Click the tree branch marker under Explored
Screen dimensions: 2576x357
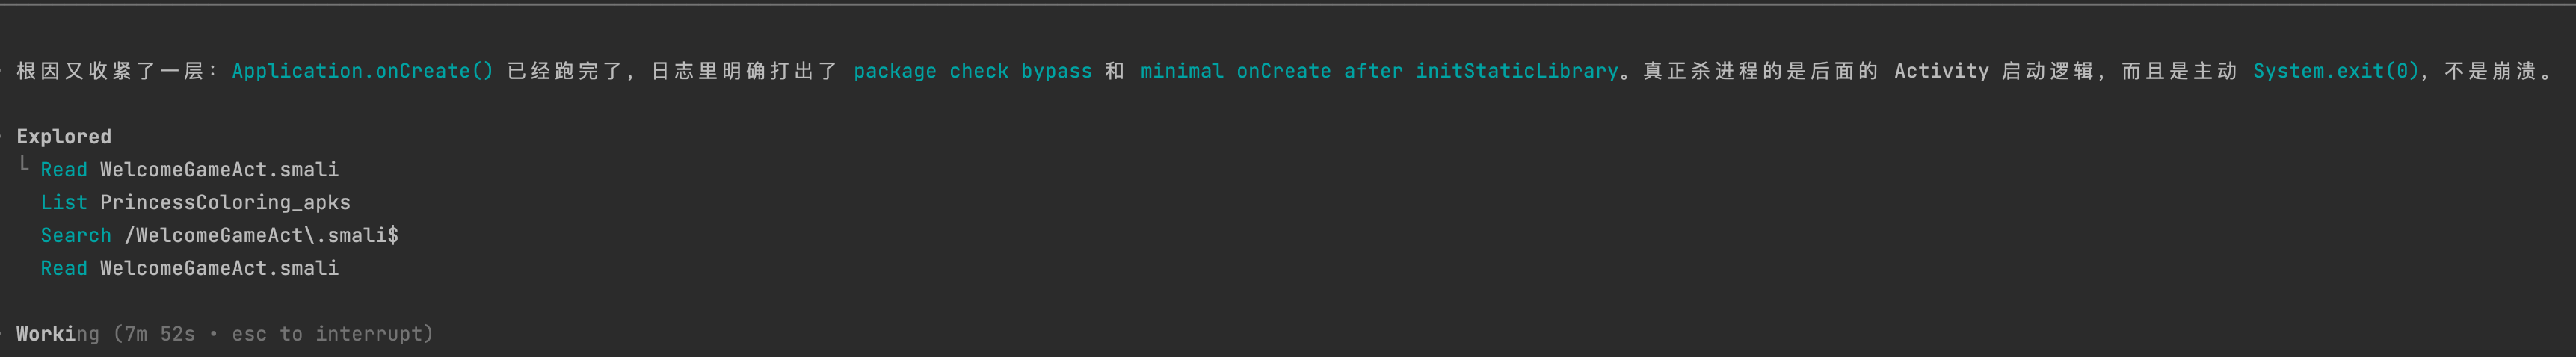coord(24,166)
